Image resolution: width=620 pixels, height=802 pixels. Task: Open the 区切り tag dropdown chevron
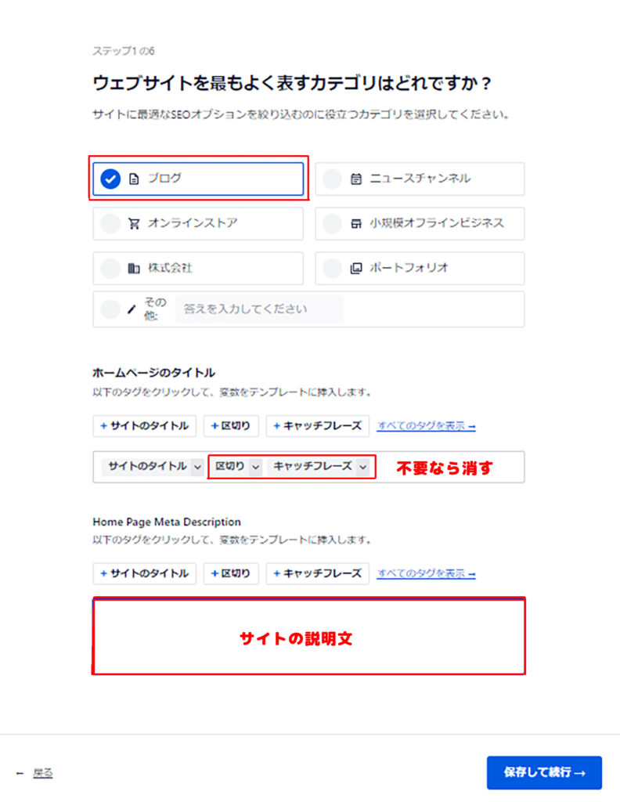(255, 467)
